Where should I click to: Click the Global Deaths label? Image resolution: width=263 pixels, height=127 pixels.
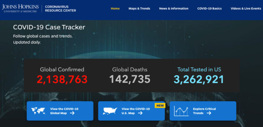130,69
